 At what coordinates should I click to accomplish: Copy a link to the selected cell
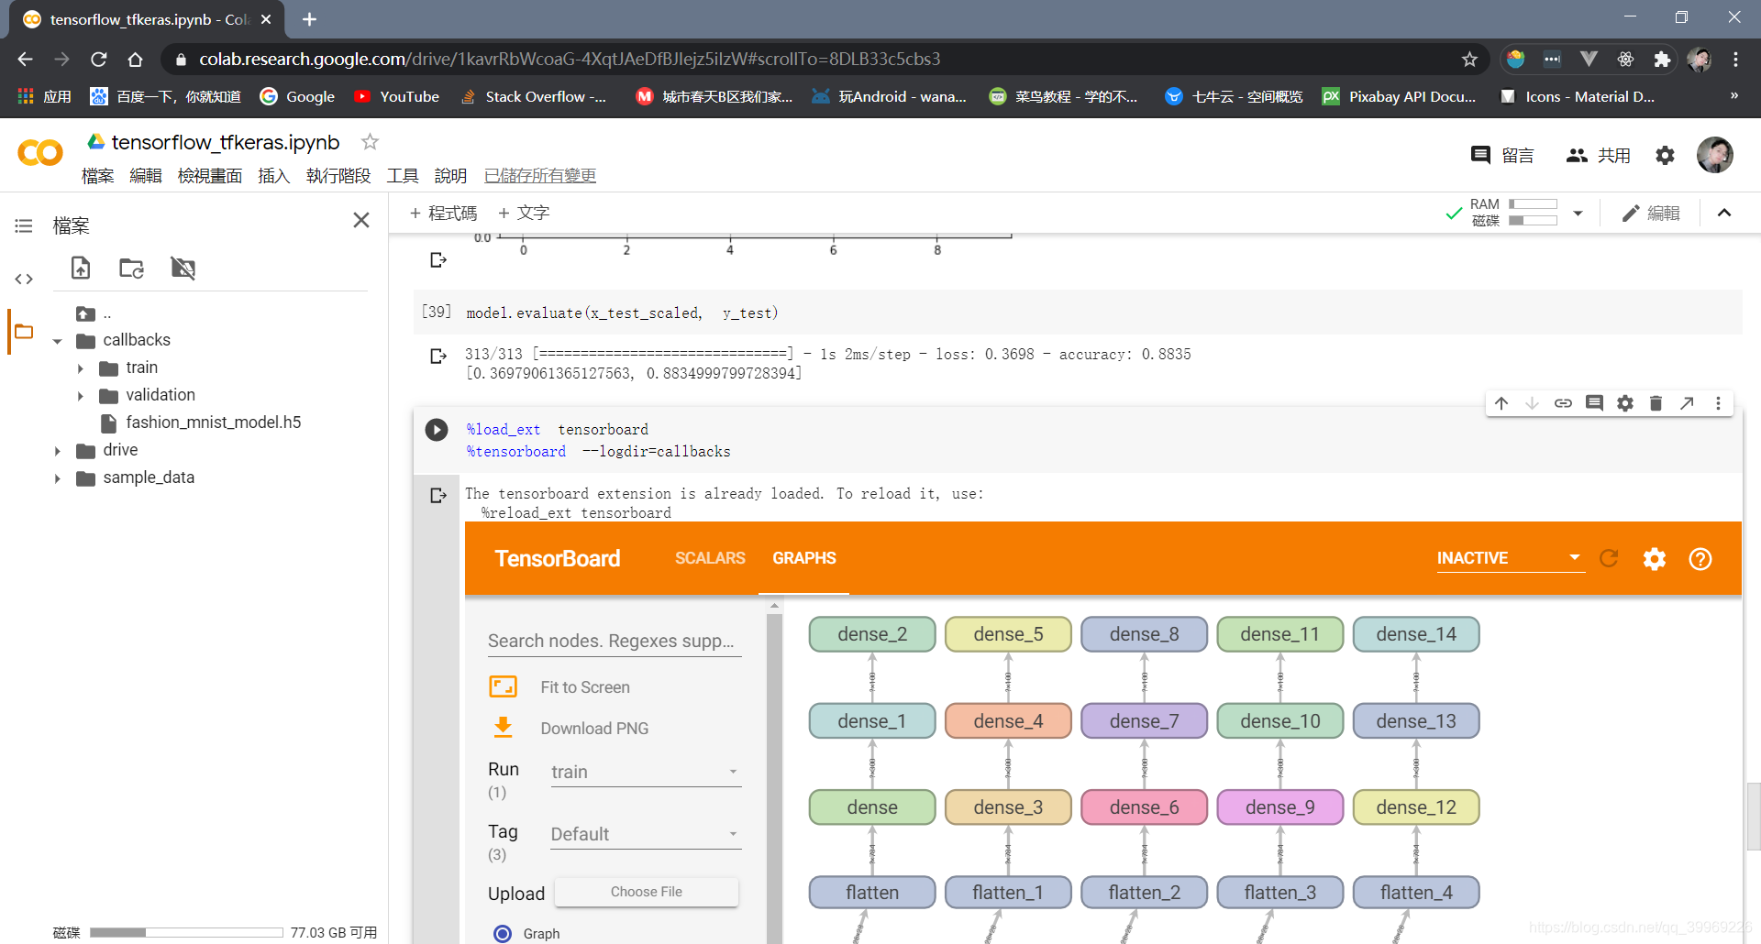pos(1563,403)
